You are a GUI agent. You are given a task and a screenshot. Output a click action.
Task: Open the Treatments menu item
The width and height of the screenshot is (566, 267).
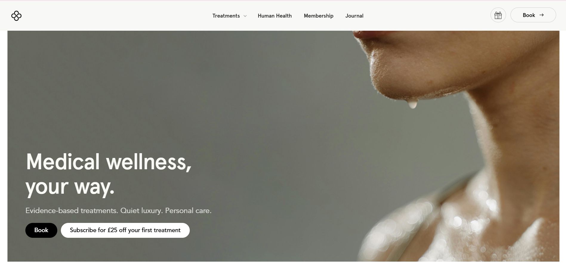click(226, 16)
